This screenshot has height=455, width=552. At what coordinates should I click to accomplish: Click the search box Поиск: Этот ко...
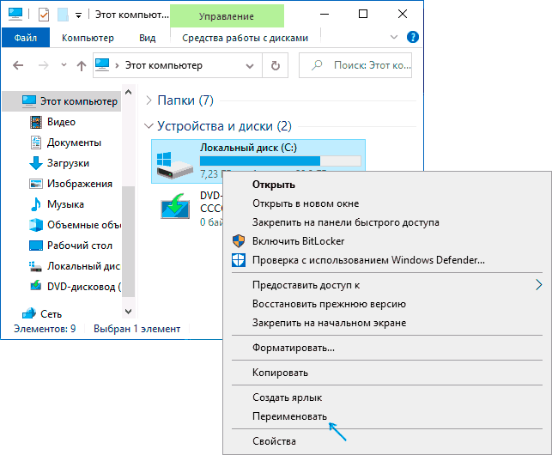[355, 65]
